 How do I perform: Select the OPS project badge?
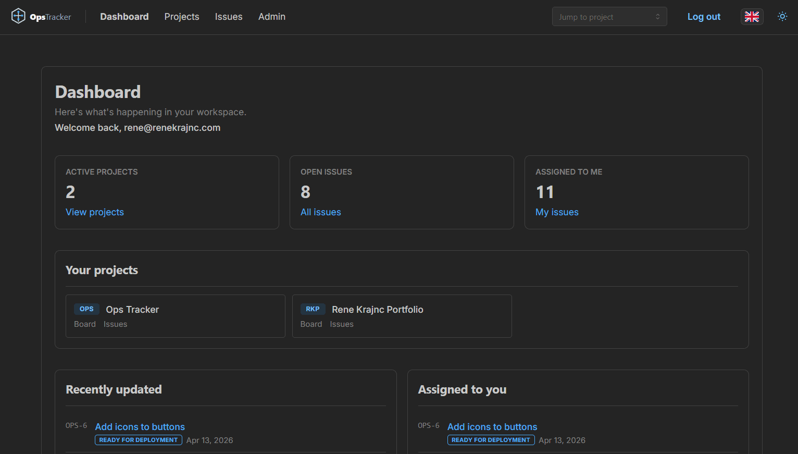click(x=86, y=309)
